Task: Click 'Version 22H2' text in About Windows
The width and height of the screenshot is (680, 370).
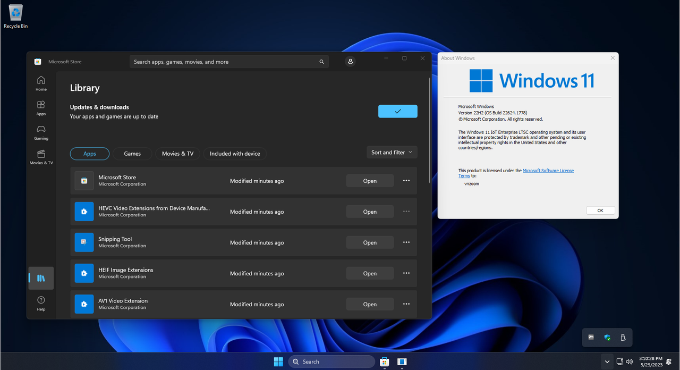Action: coord(471,113)
